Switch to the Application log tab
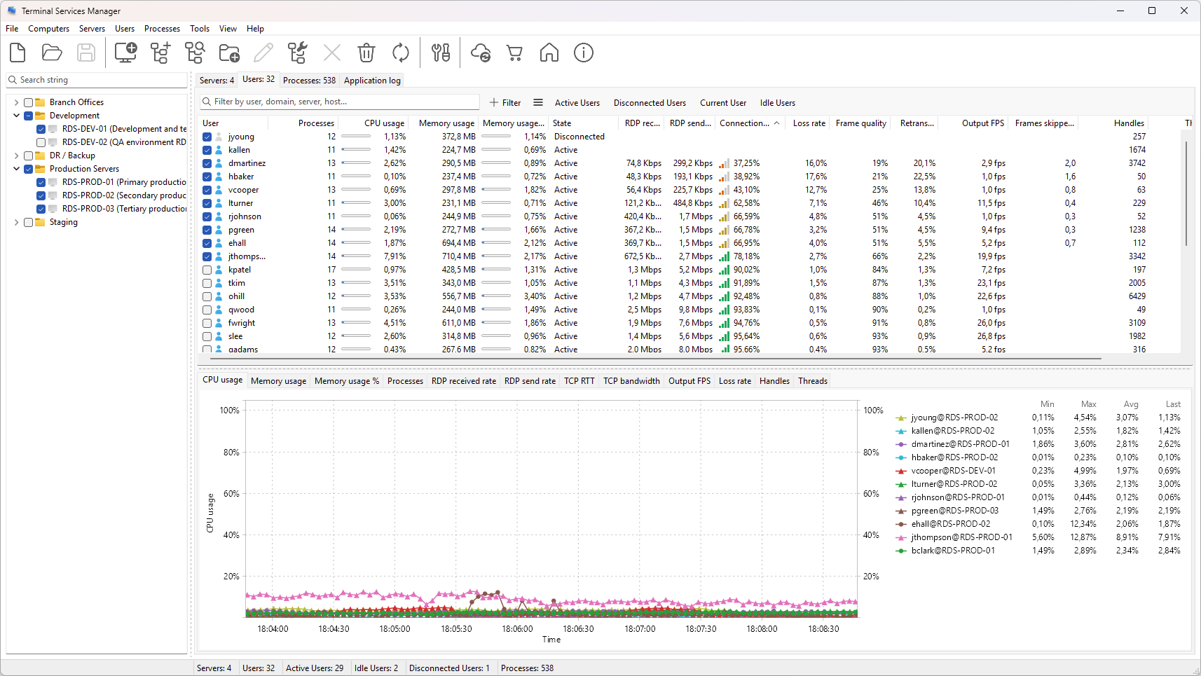Screen dimensions: 1201x676 point(372,81)
